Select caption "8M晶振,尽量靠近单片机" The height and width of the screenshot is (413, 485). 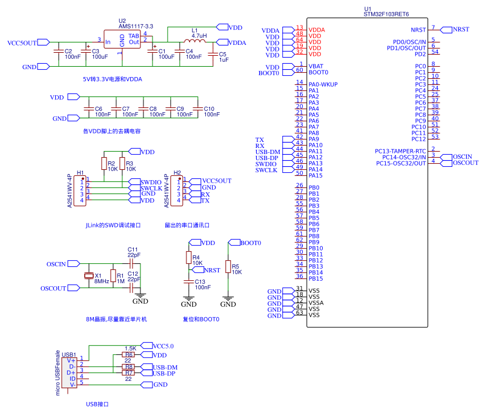pos(116,319)
